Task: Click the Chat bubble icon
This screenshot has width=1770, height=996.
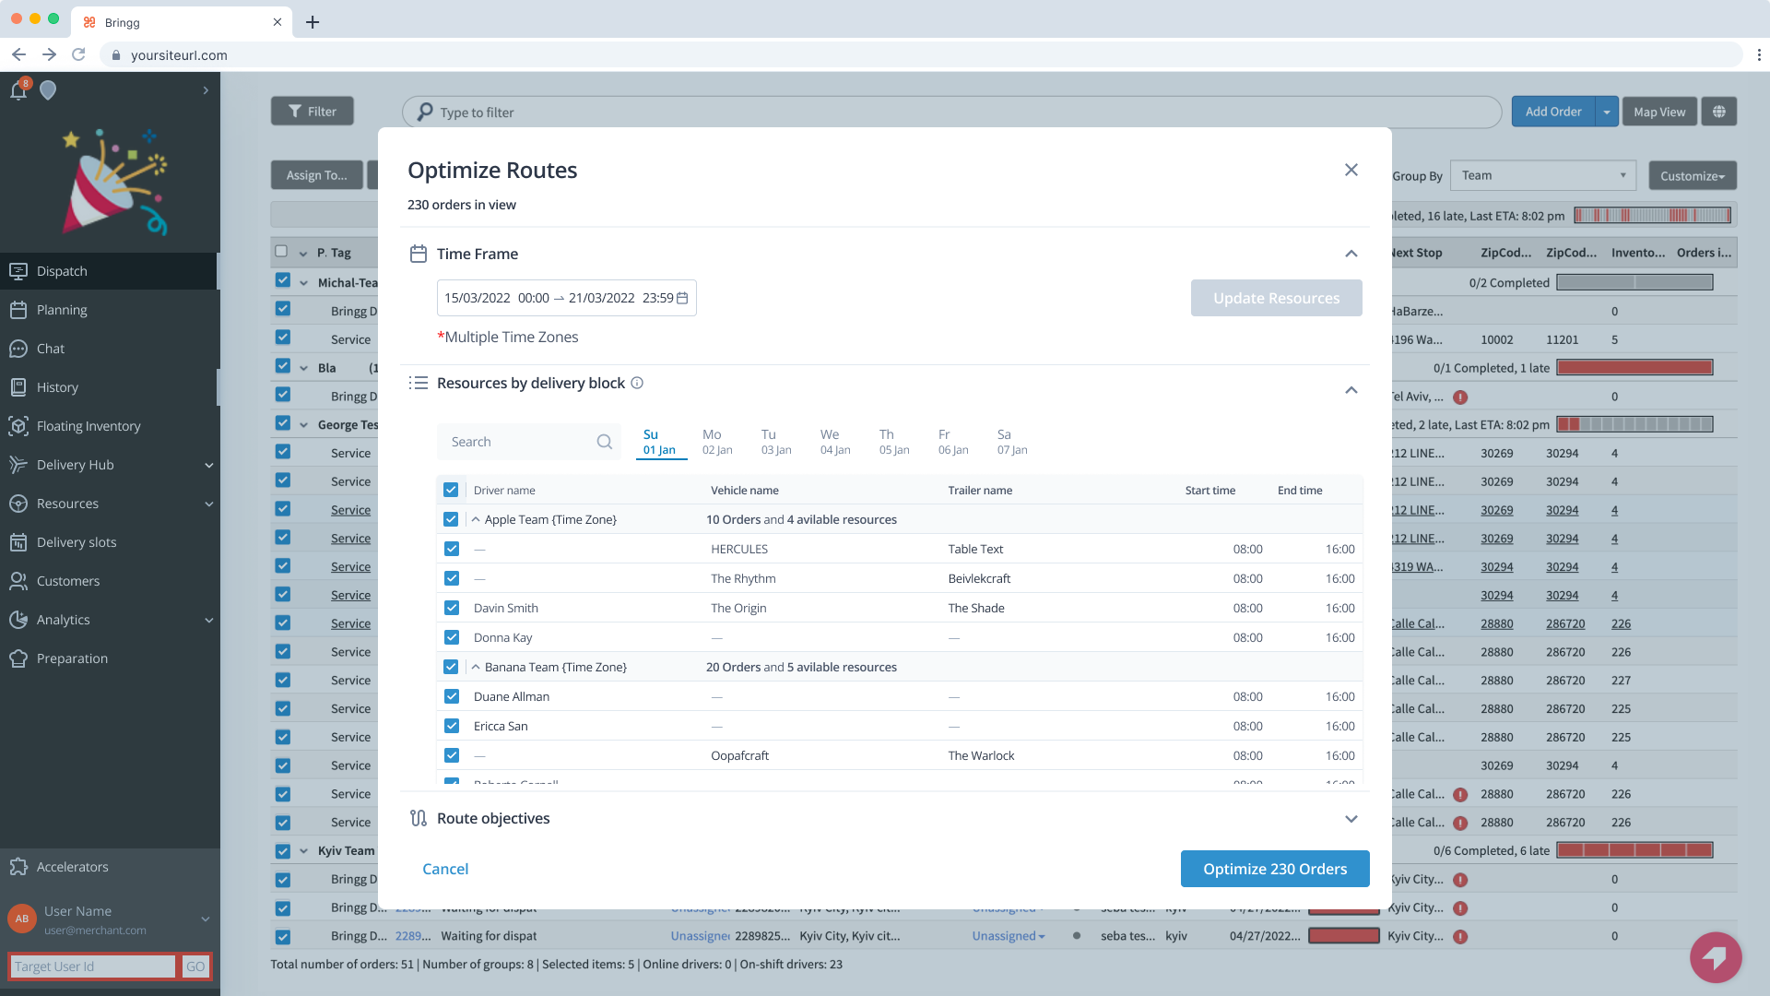Action: (18, 349)
